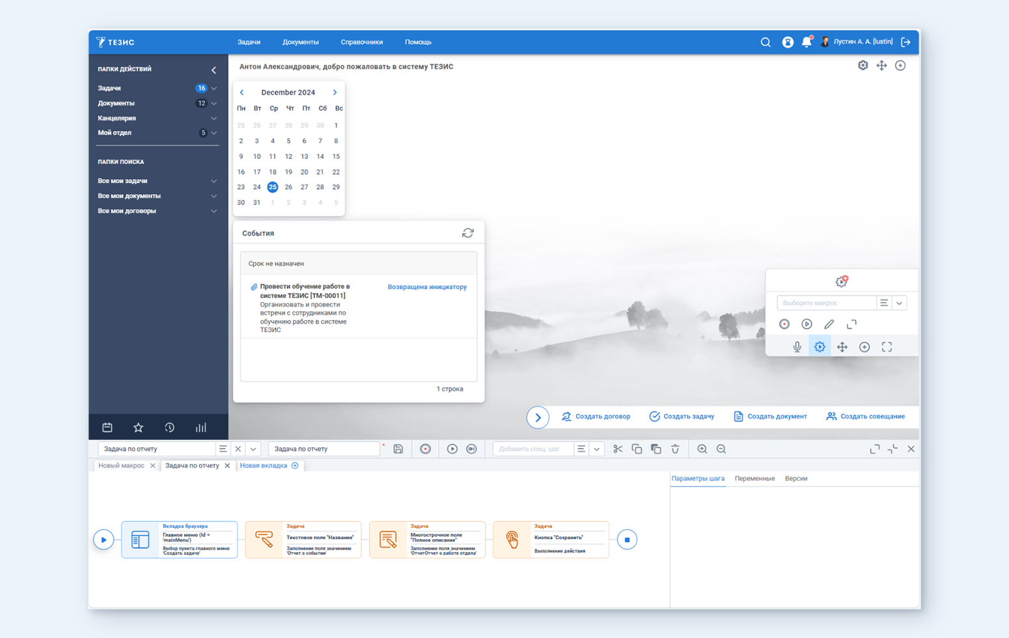Expand the Канцелярия folder

point(214,118)
